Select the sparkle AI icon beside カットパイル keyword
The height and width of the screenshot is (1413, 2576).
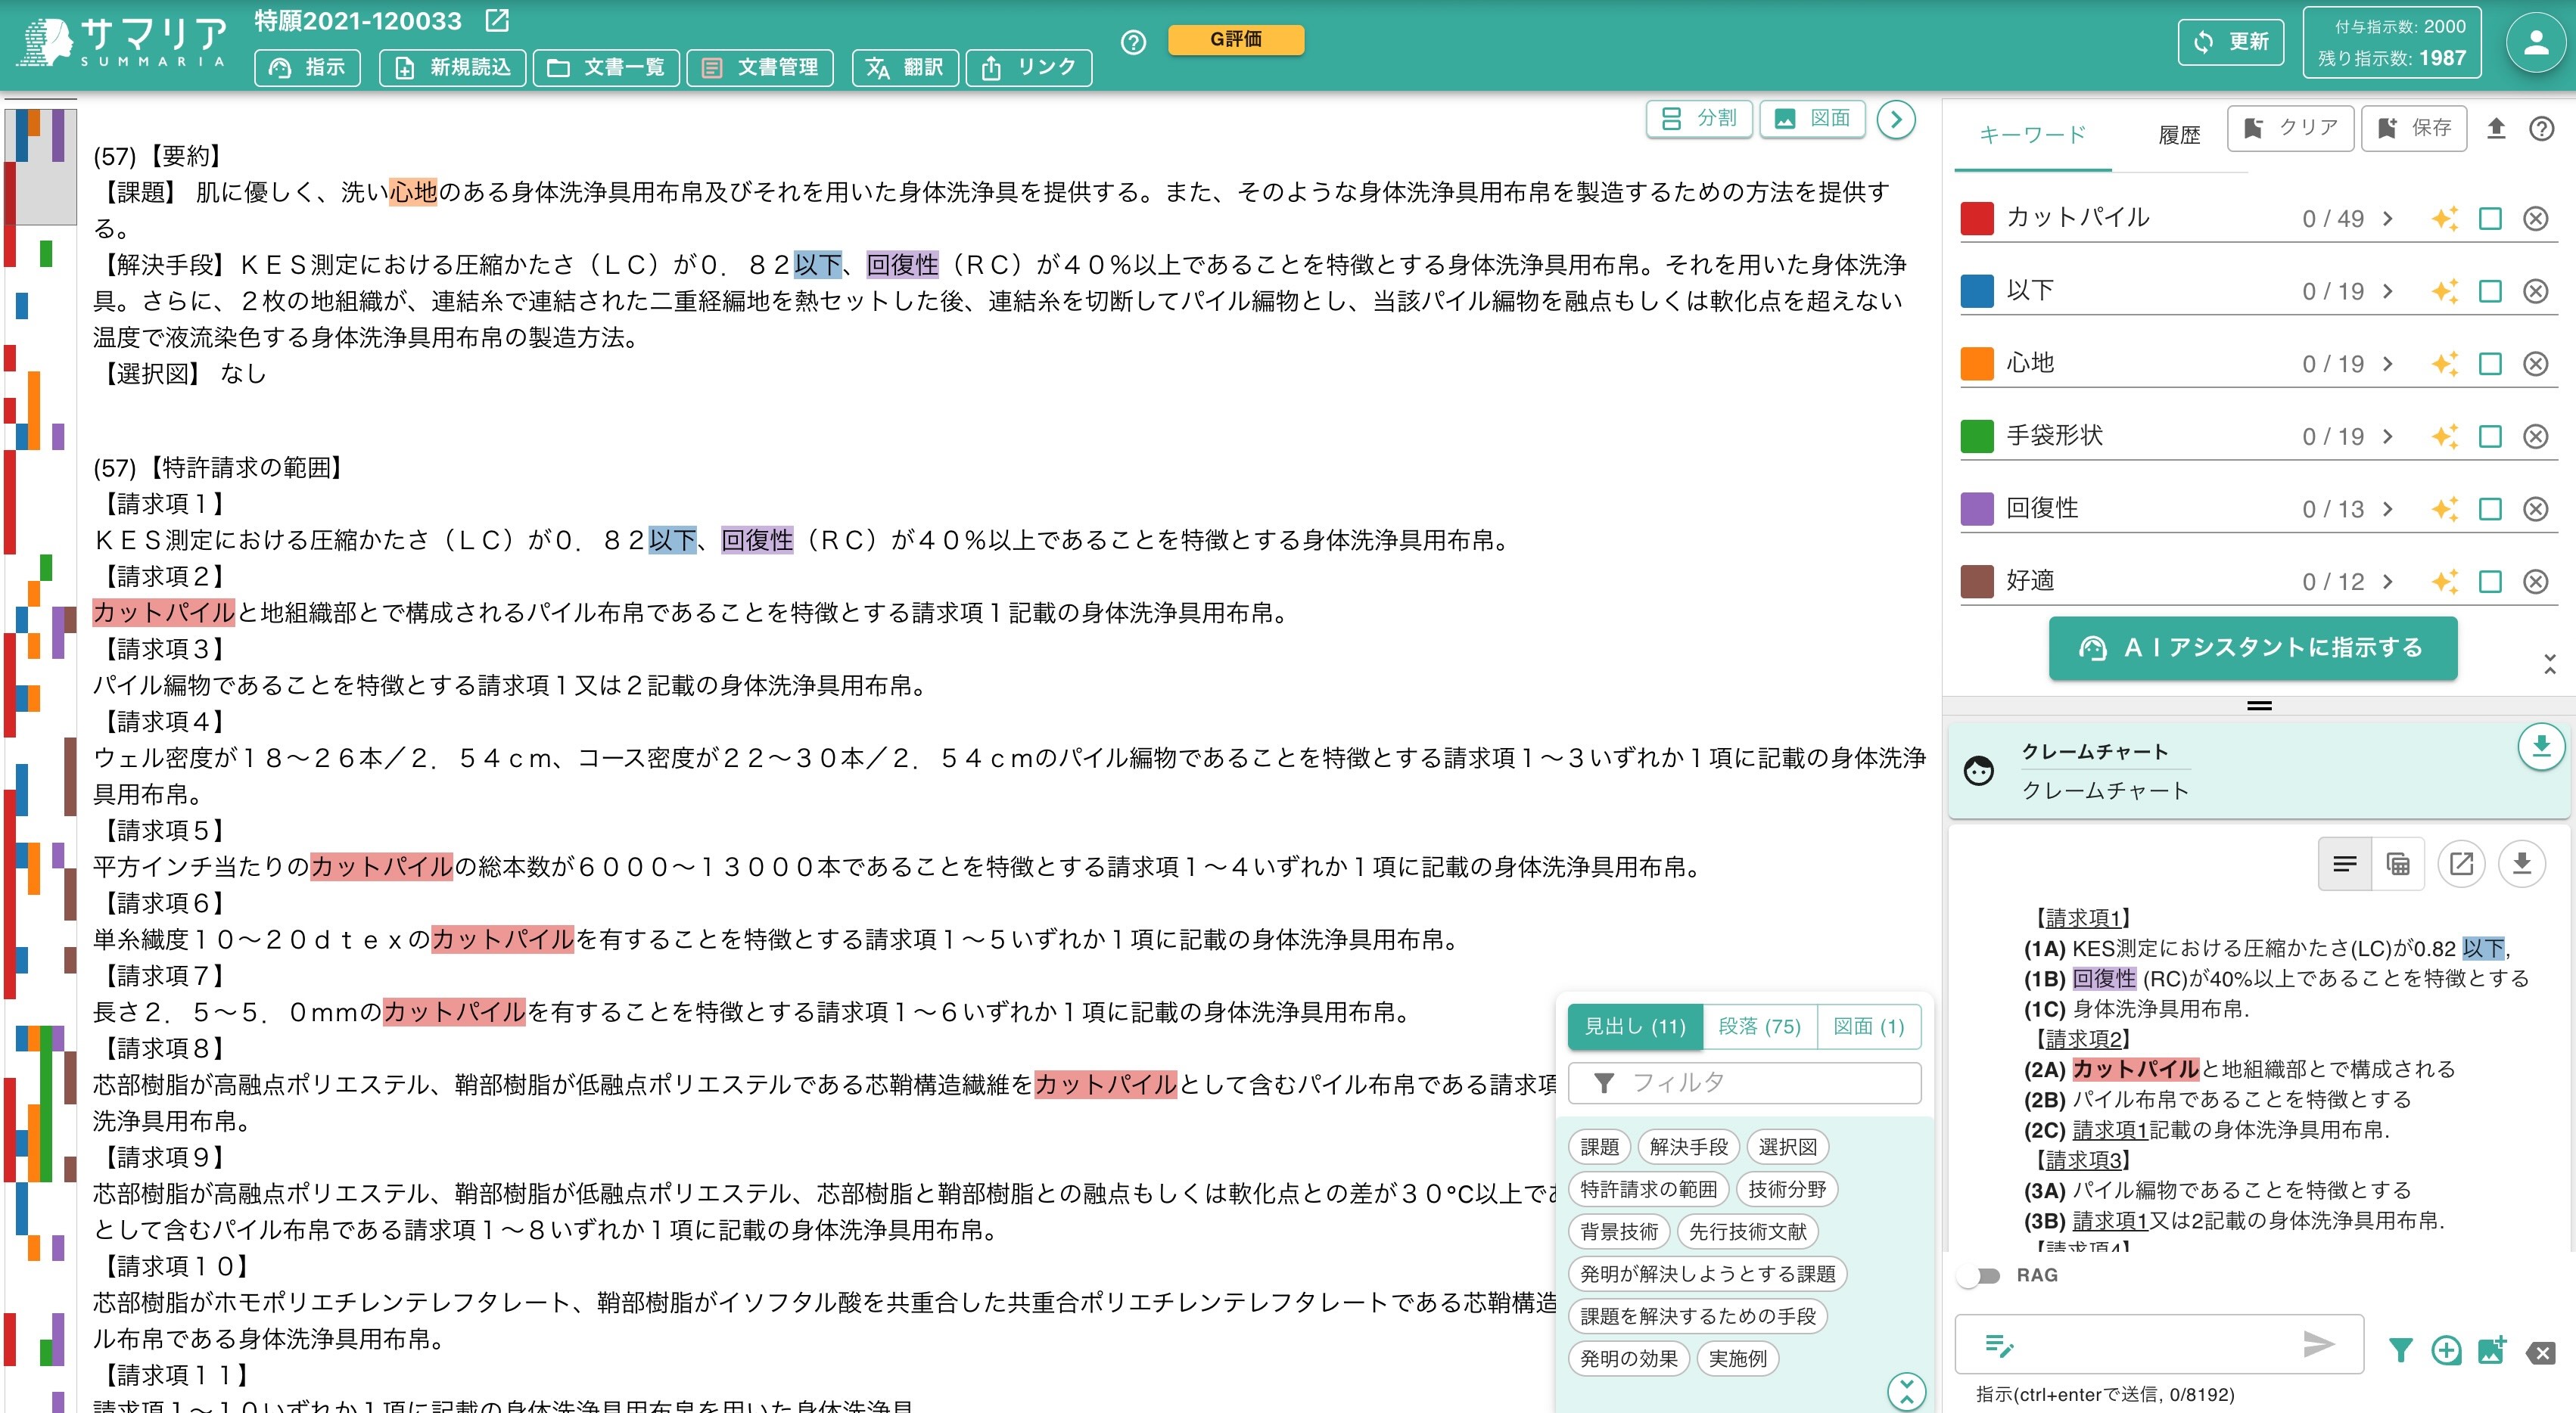pos(2447,217)
